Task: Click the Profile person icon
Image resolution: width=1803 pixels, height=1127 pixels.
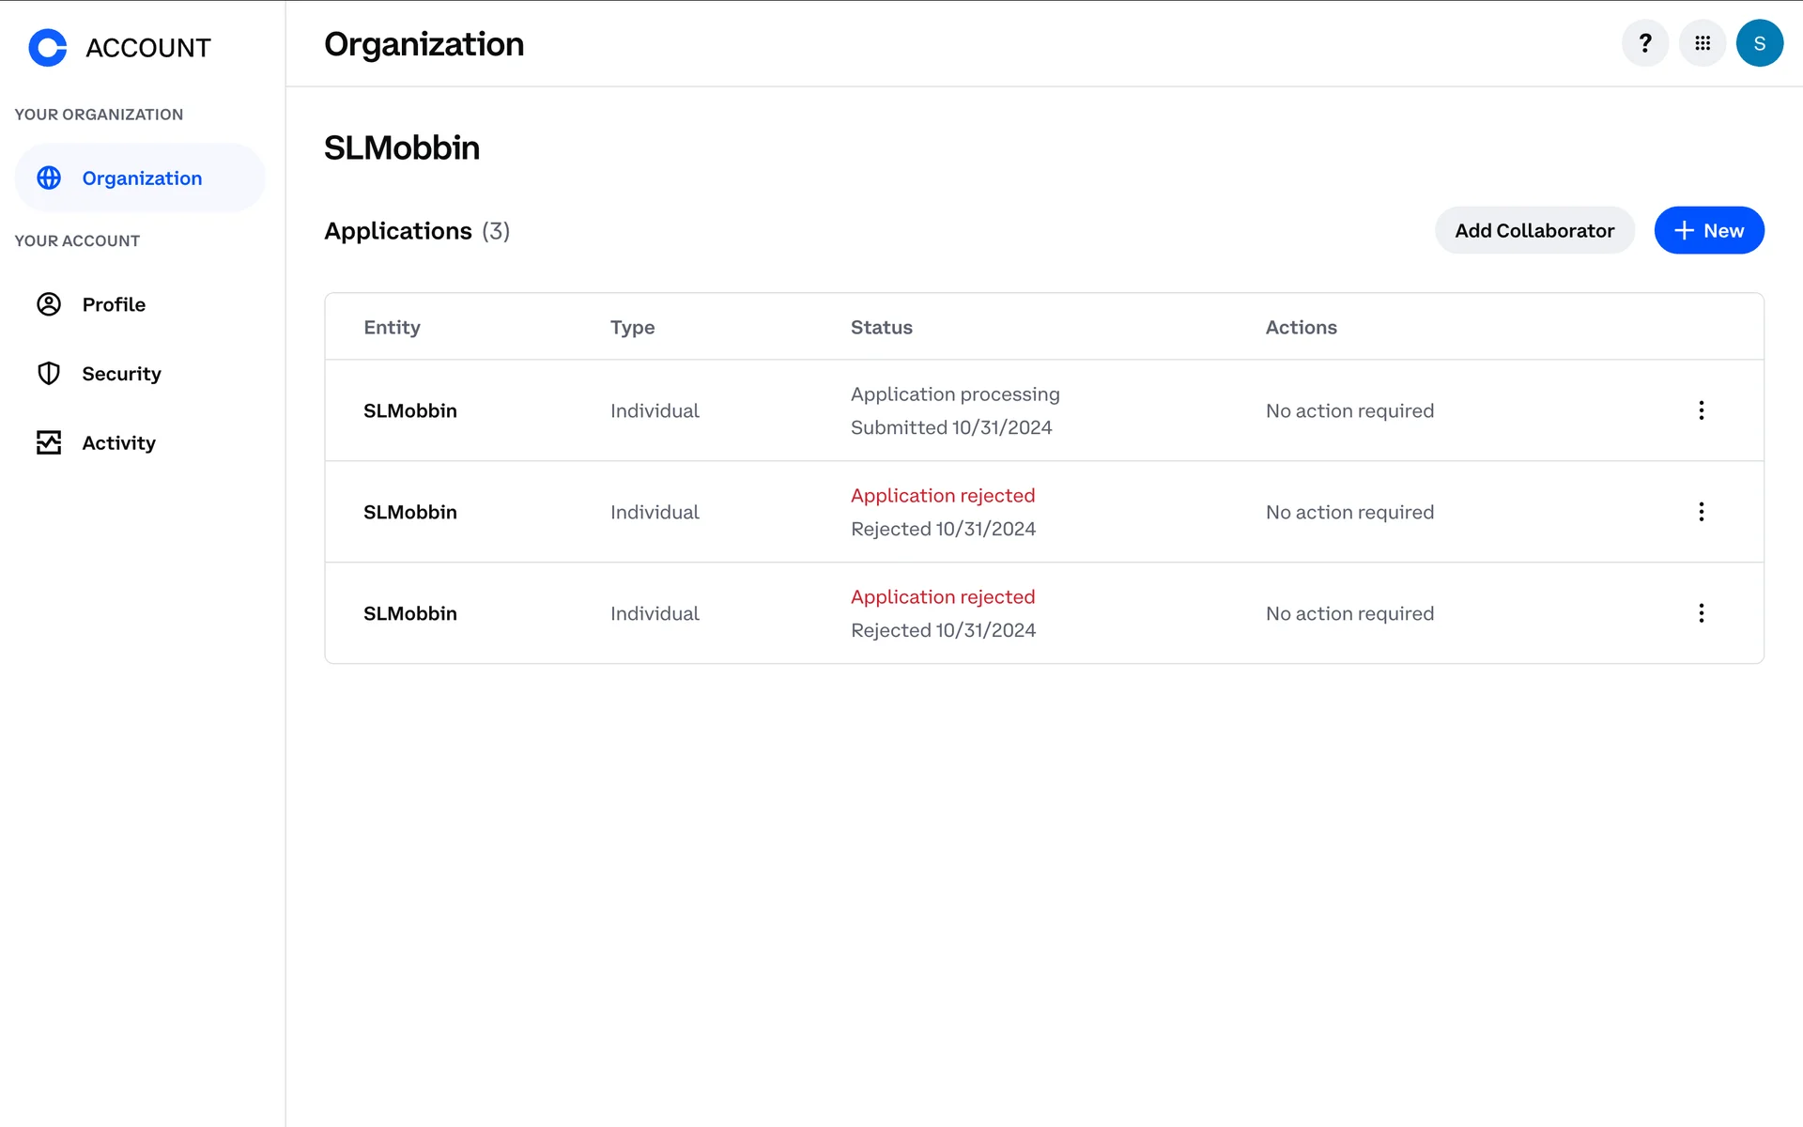Action: (49, 304)
